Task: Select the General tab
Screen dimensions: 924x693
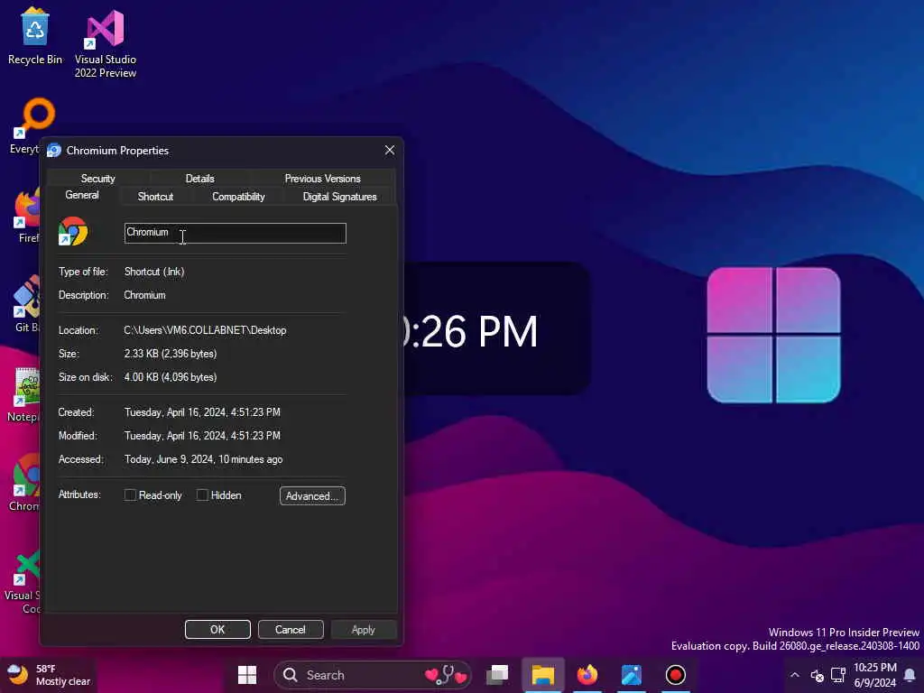Action: 82,195
